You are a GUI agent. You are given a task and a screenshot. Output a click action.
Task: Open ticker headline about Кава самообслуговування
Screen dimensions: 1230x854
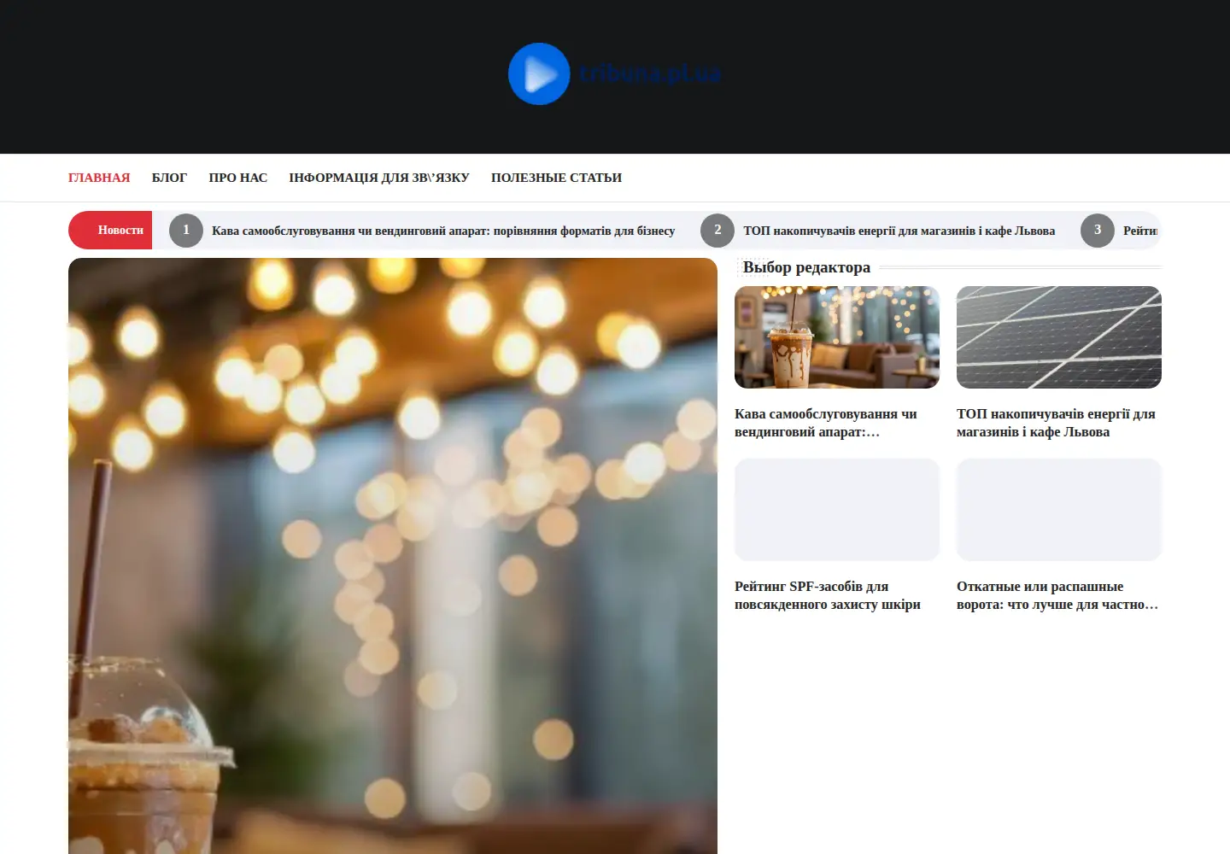(443, 231)
